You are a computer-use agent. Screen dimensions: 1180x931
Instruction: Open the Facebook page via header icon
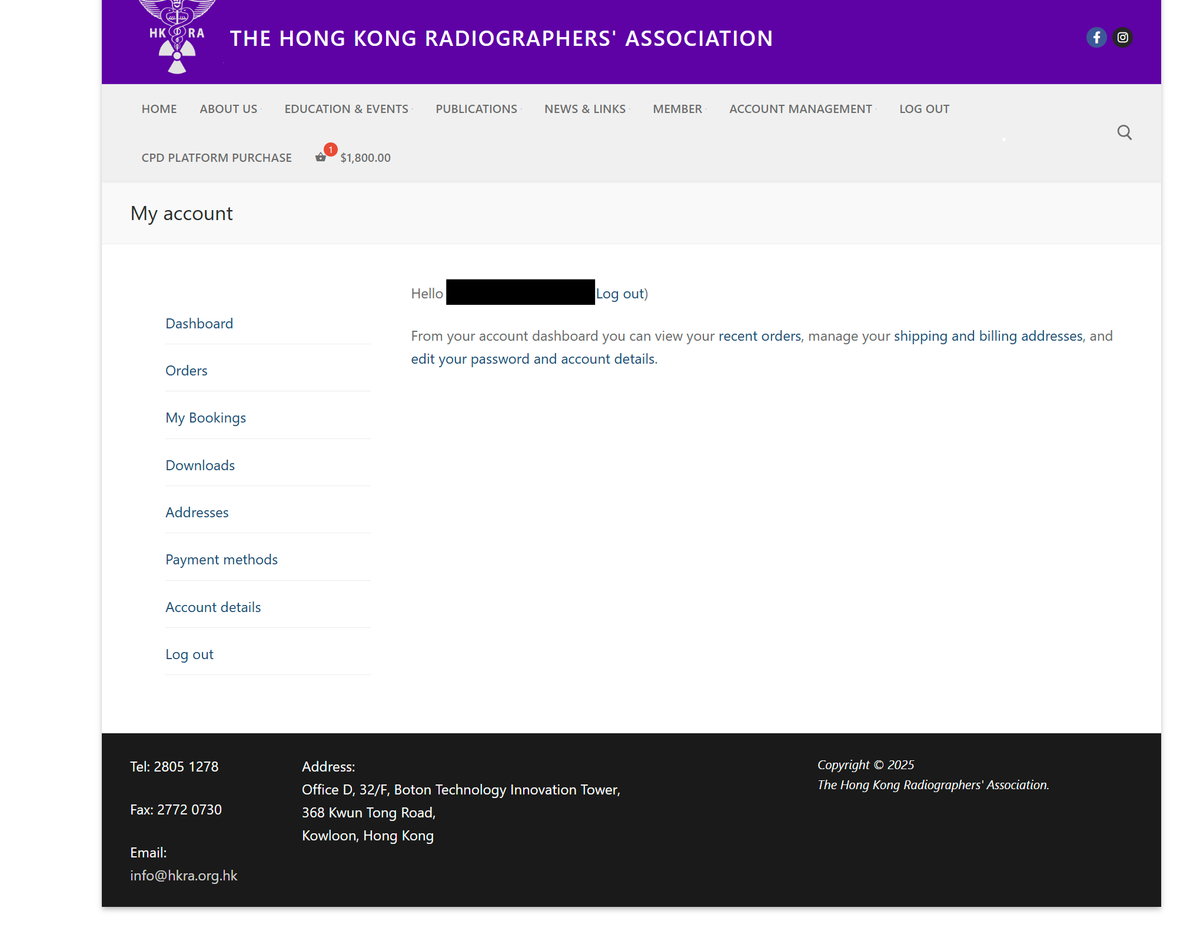tap(1096, 37)
